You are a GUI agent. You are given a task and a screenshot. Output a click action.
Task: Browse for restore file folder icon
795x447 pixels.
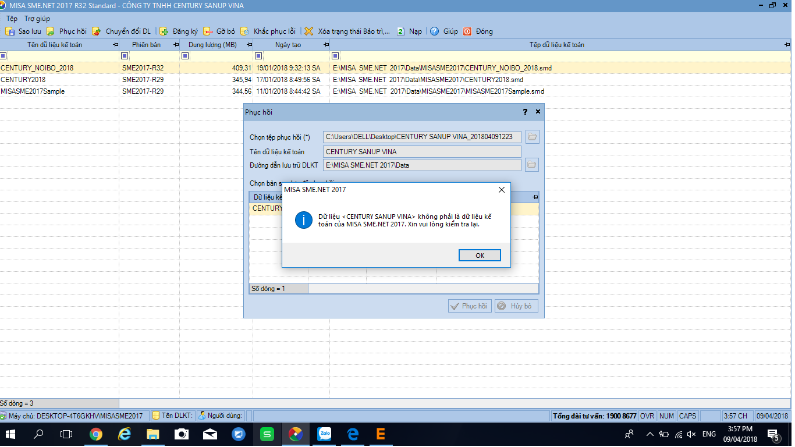(x=532, y=137)
